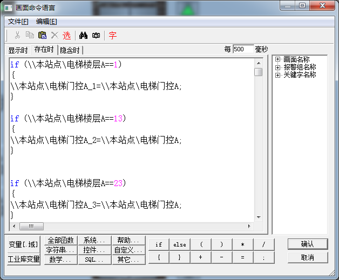Expand the 关键字名称 tree node
The width and height of the screenshot is (339, 280).
277,75
